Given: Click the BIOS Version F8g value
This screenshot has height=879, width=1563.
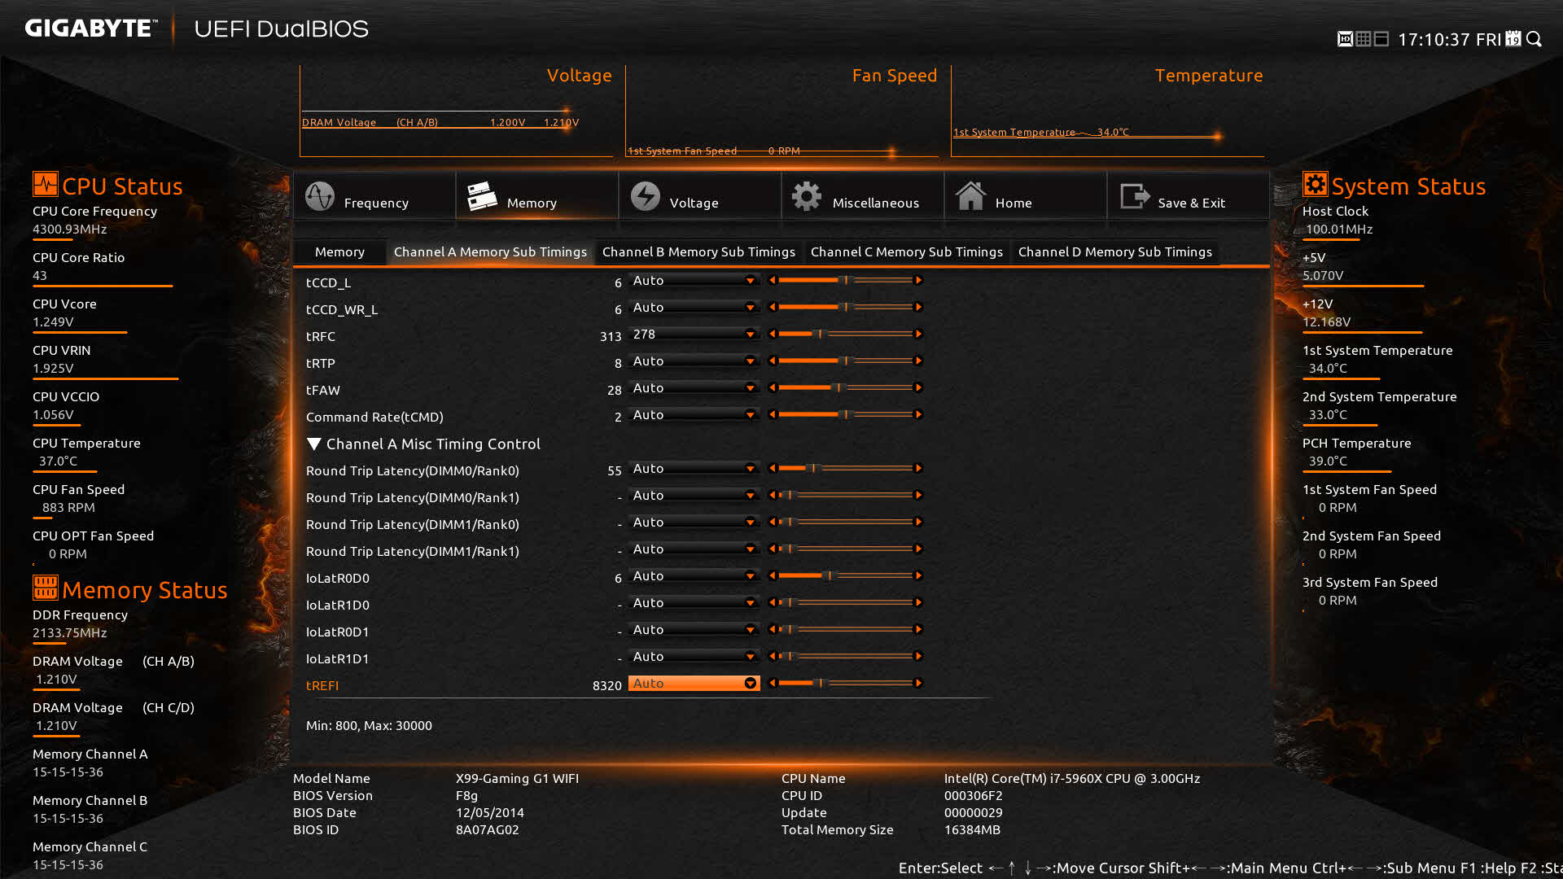Looking at the screenshot, I should coord(466,795).
